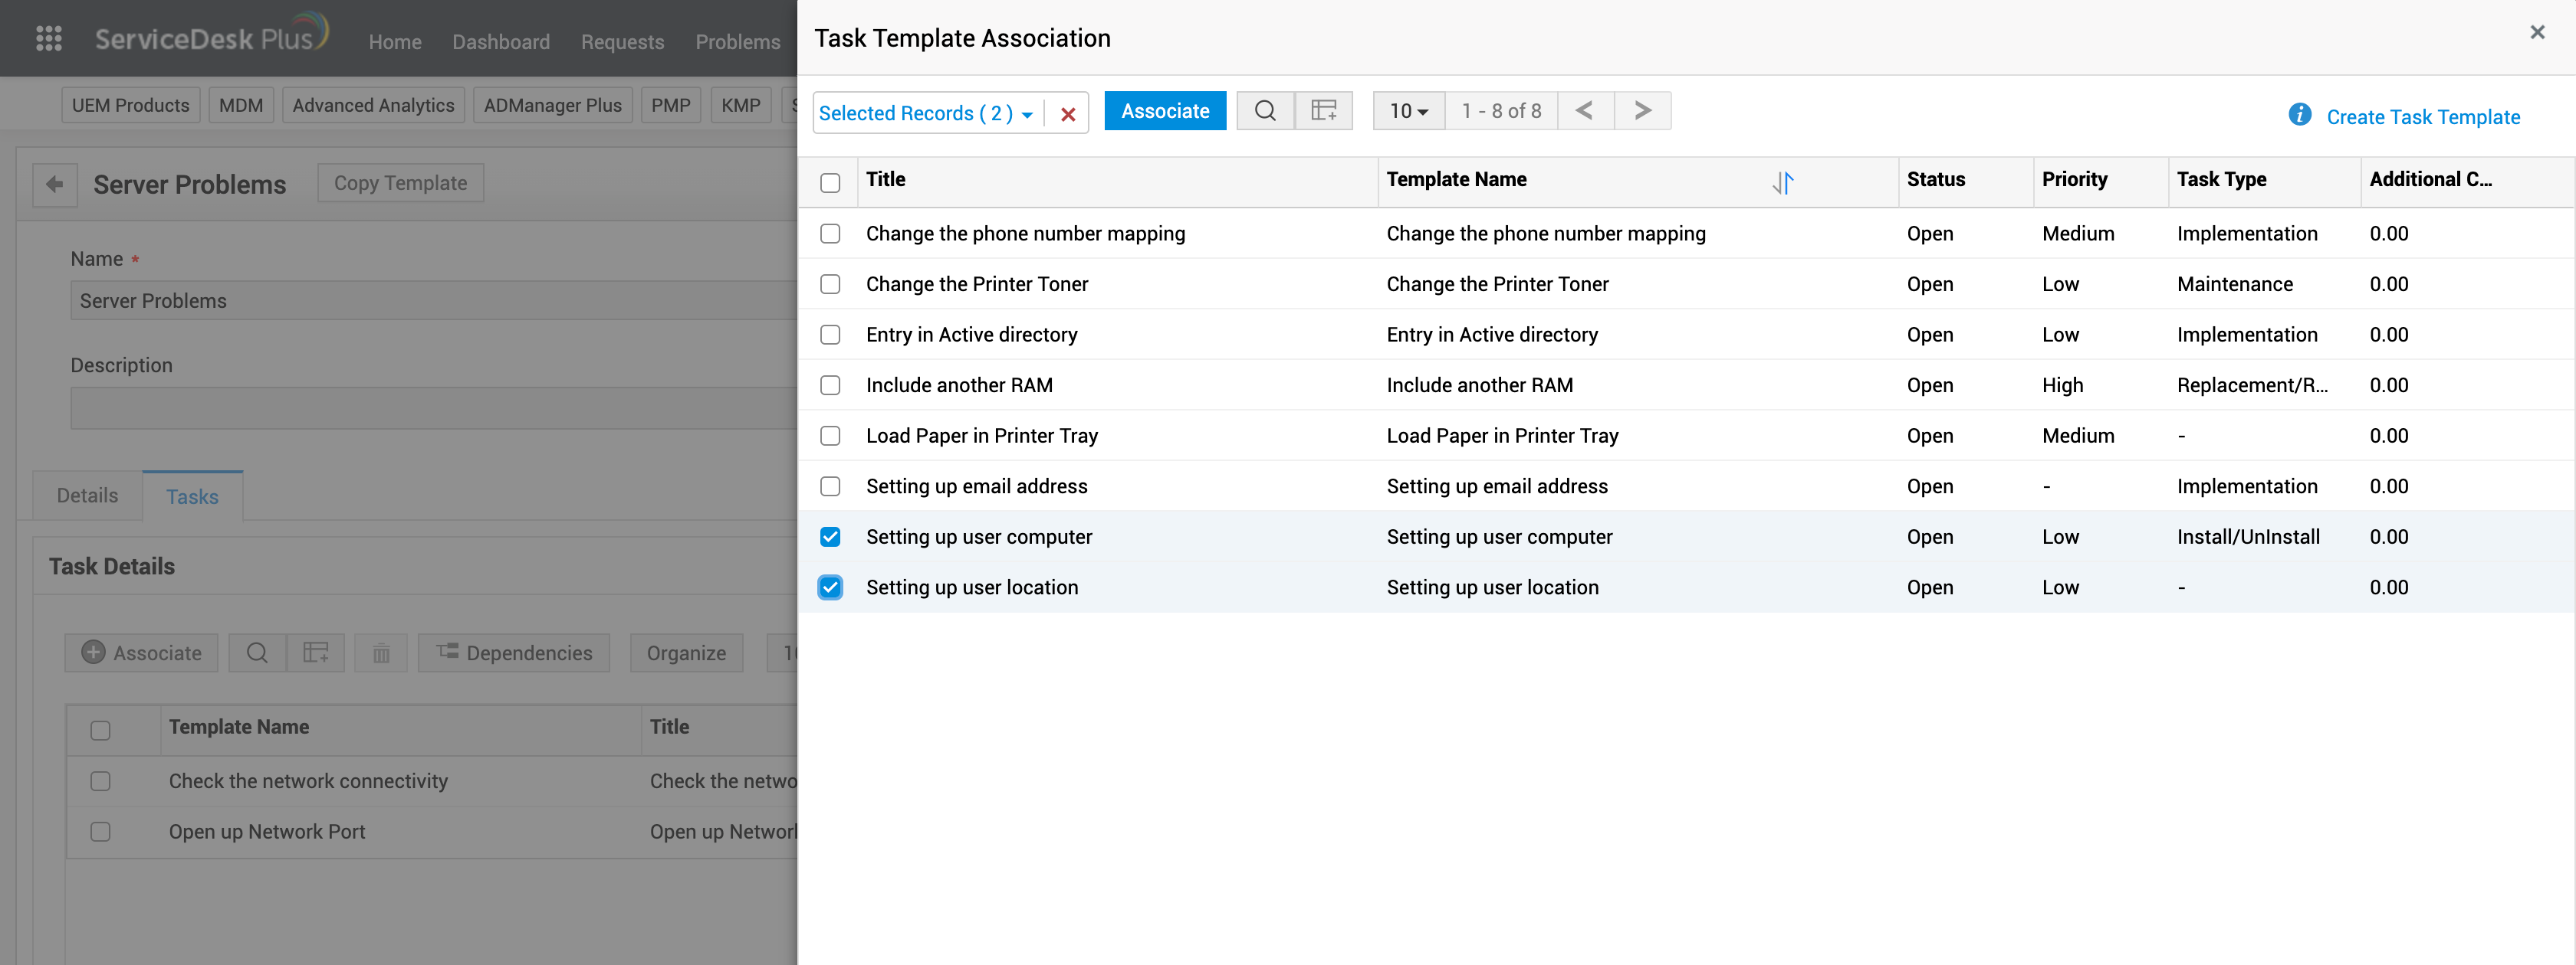
Task: Open Requests in top navigation
Action: (622, 42)
